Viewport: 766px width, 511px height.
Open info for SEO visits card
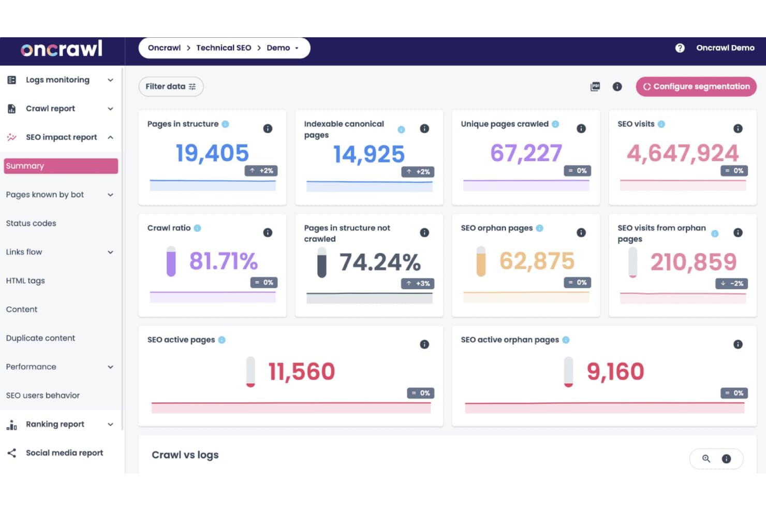click(x=738, y=128)
